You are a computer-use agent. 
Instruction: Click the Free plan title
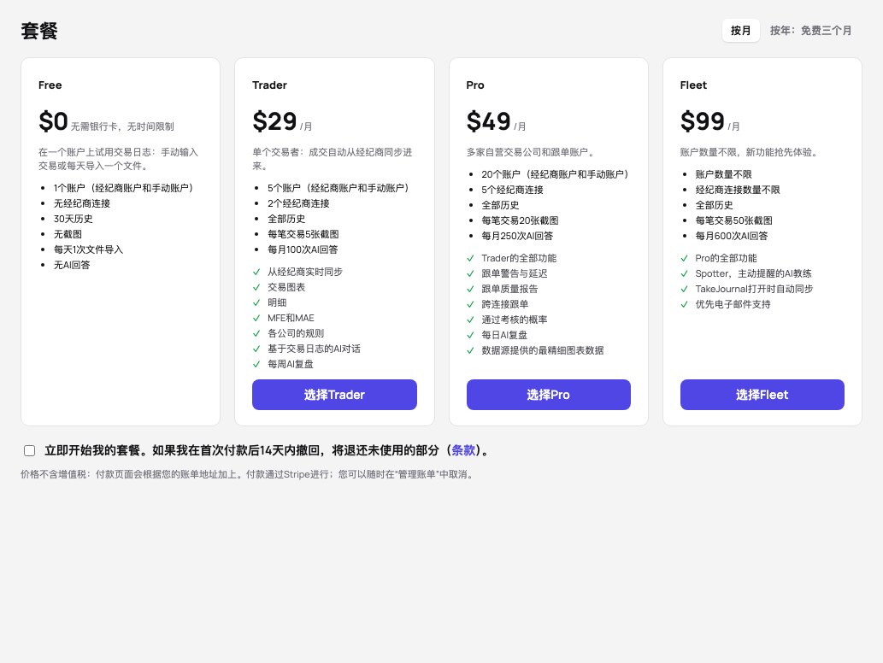(x=50, y=85)
